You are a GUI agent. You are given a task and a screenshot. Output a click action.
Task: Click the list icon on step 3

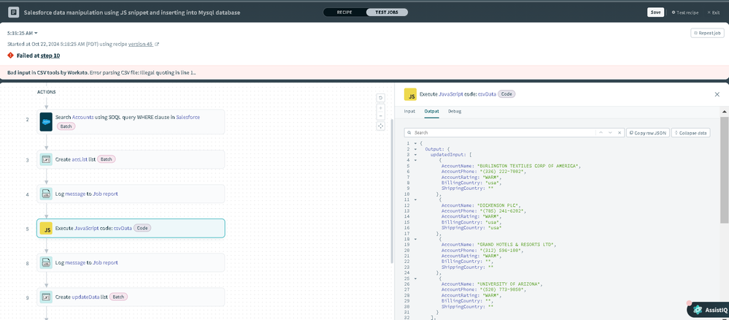pyautogui.click(x=46, y=159)
